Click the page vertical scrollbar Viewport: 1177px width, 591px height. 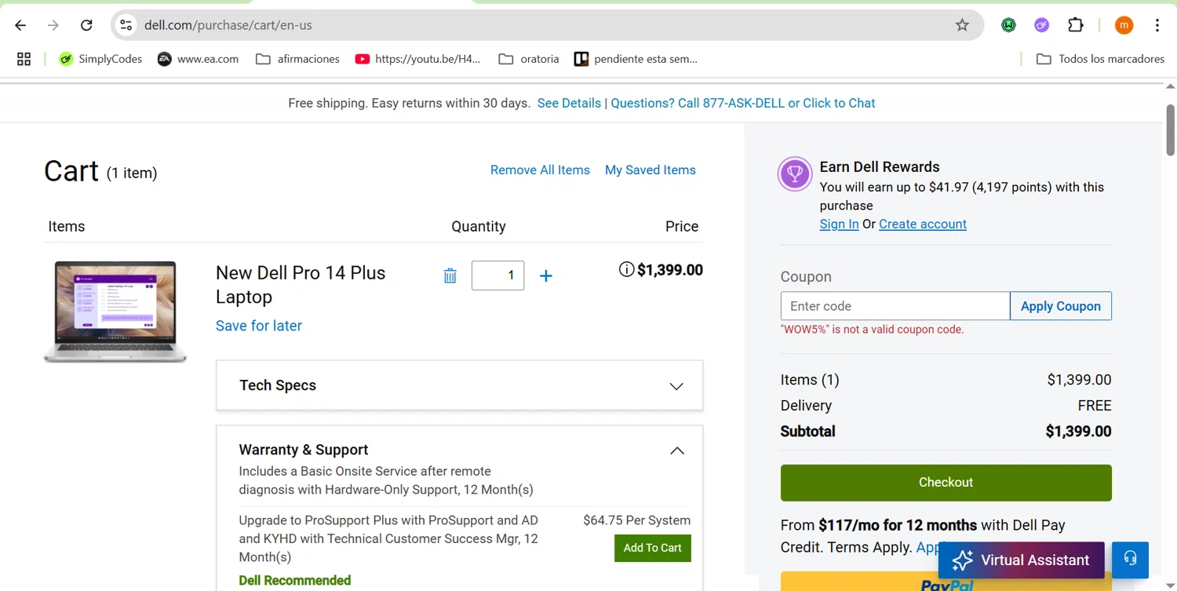click(1170, 130)
